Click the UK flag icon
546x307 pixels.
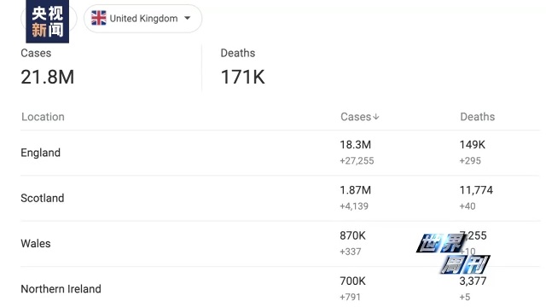click(99, 18)
